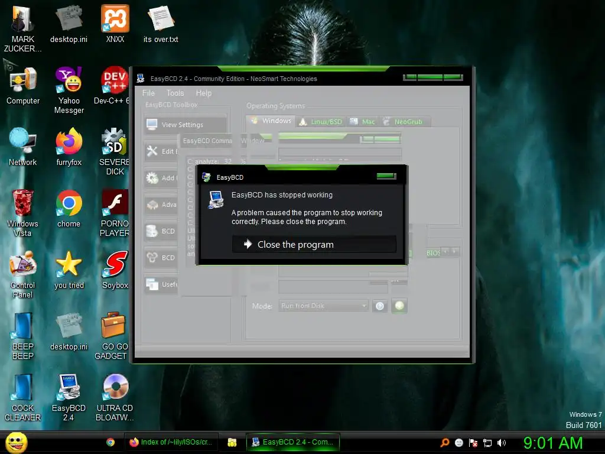Image resolution: width=605 pixels, height=454 pixels.
Task: Launch the EasyBCD 2.4 desktop shortcut
Action: pyautogui.click(x=69, y=398)
